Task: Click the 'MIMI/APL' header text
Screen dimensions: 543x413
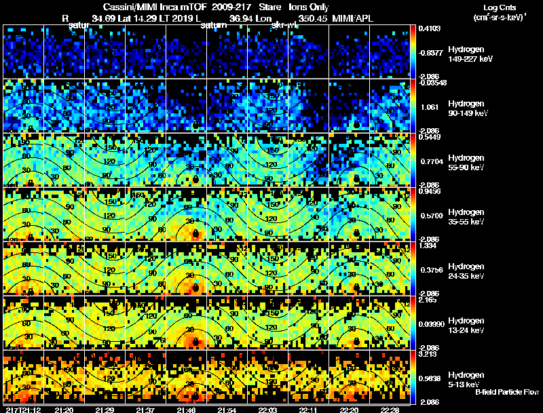Action: click(352, 18)
